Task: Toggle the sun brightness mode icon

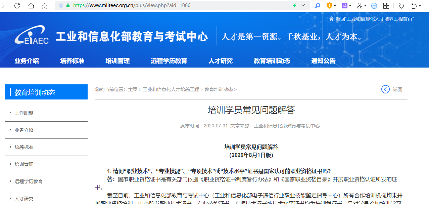Action: pos(401,6)
